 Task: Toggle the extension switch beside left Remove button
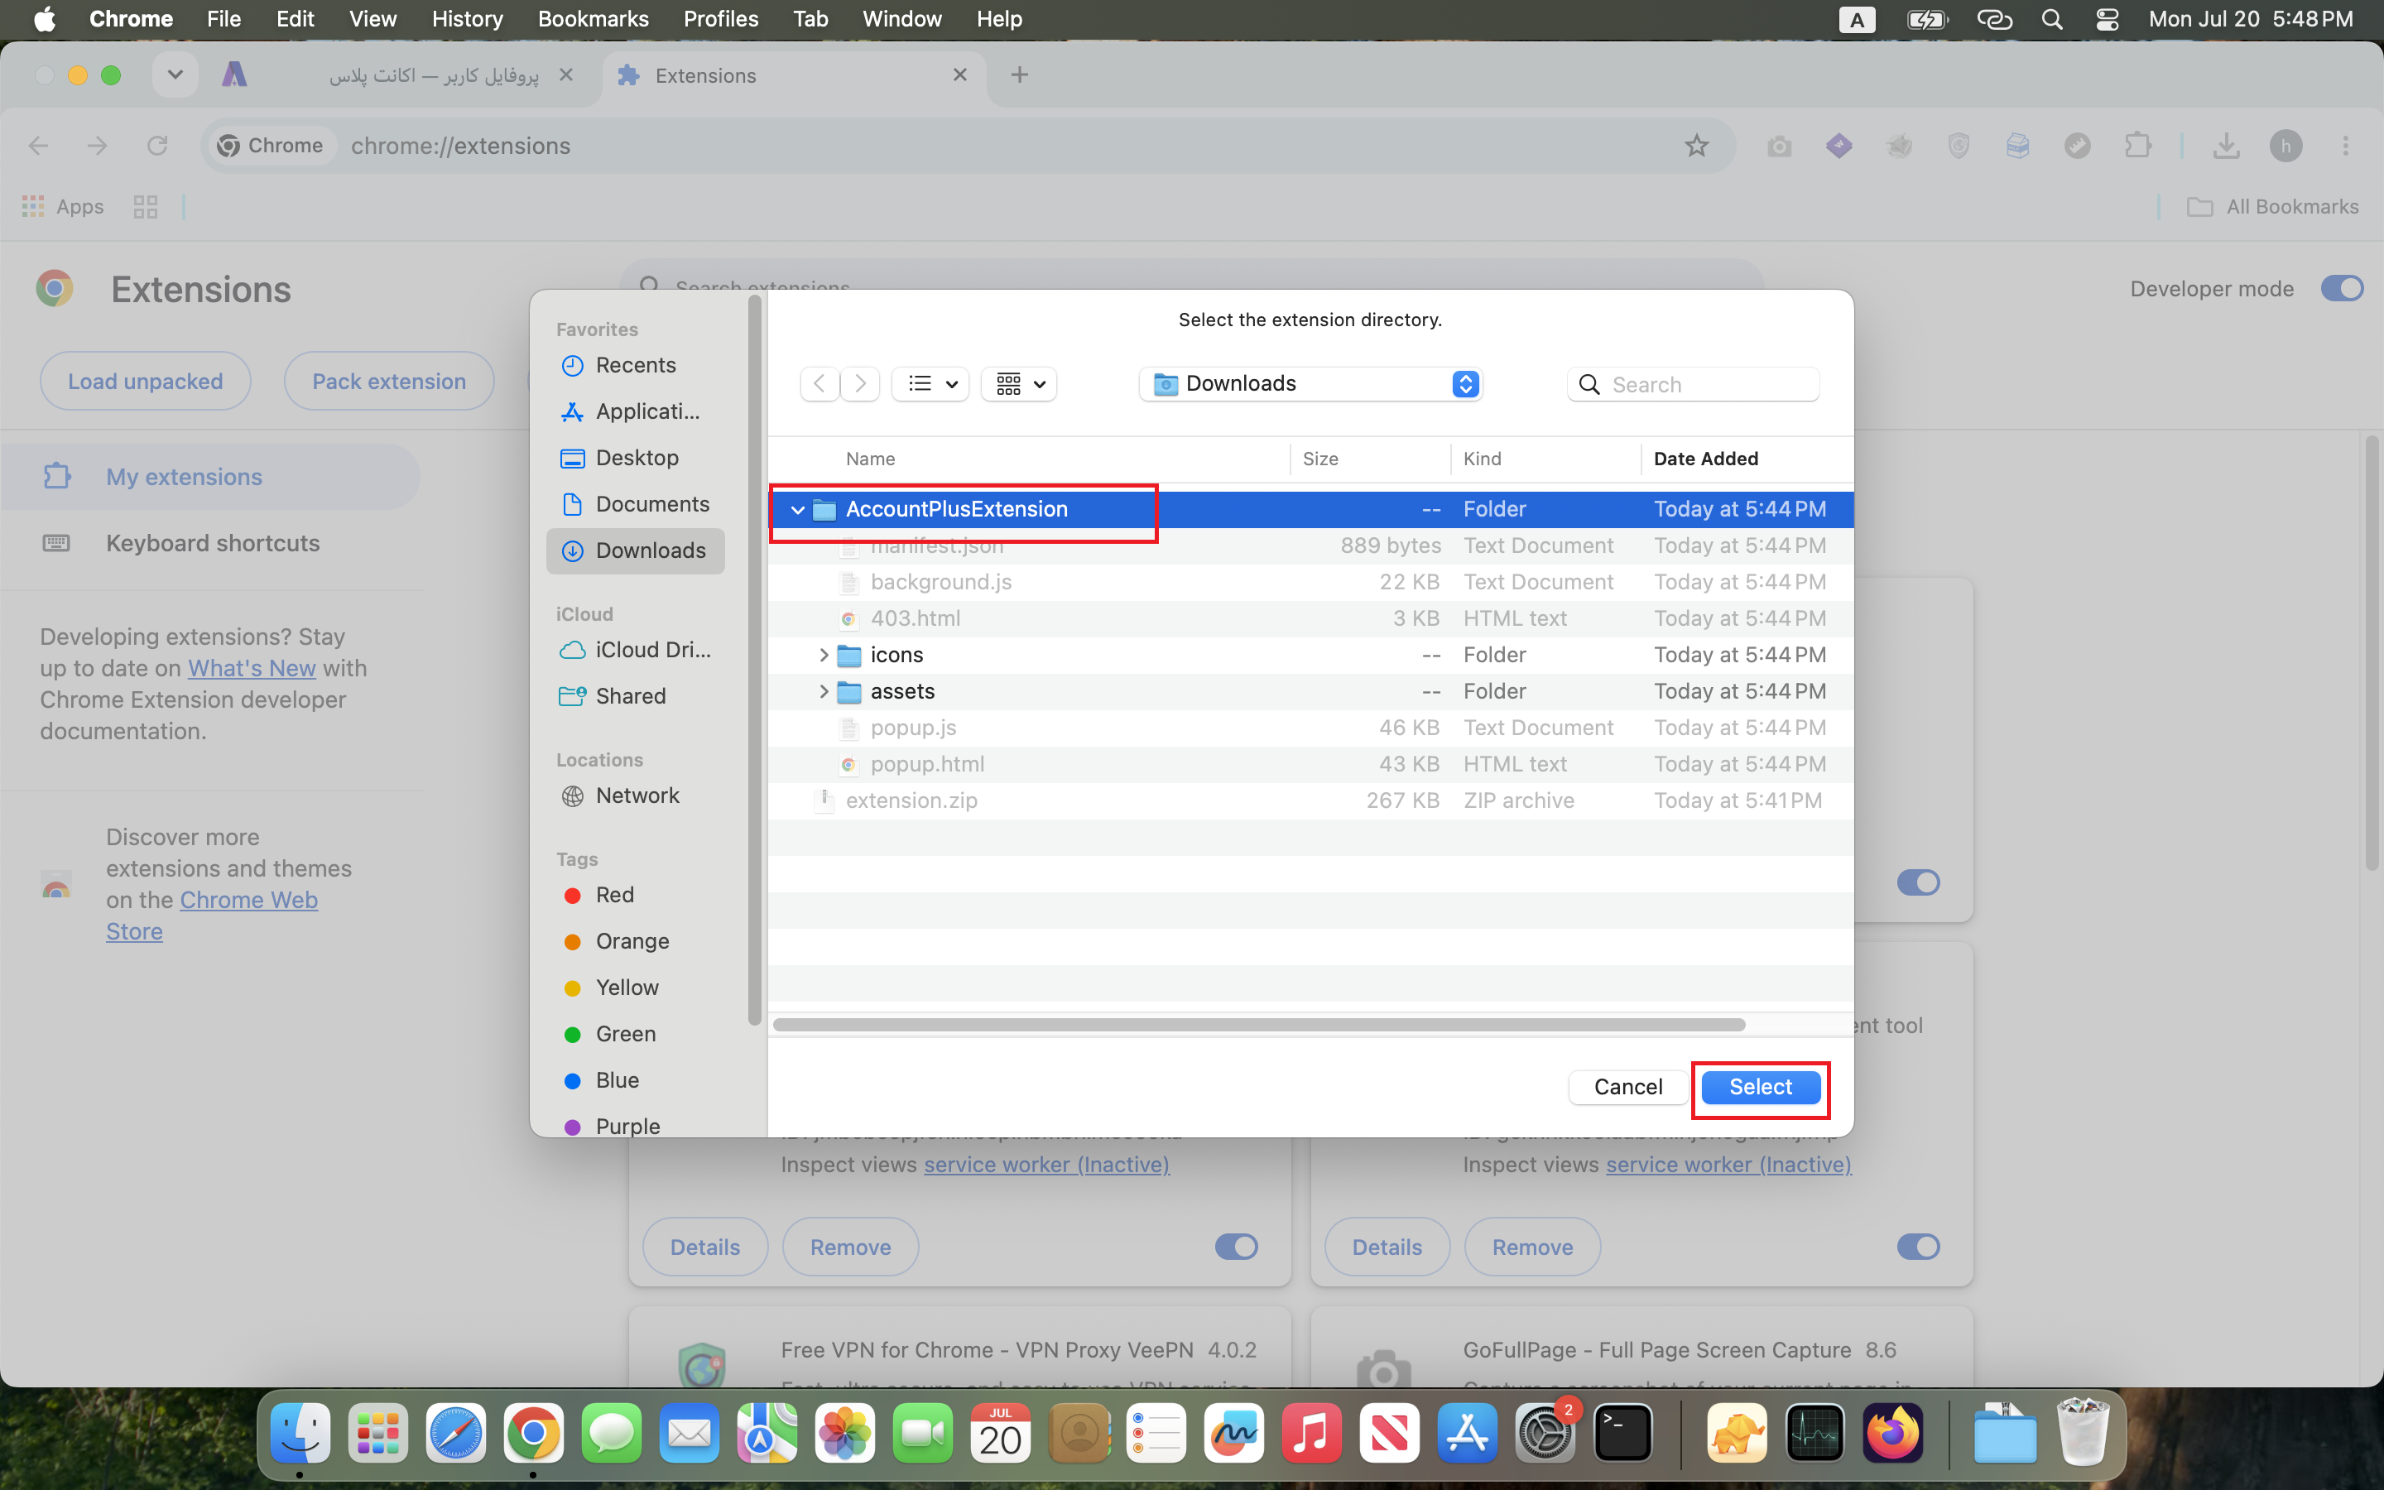(1237, 1247)
